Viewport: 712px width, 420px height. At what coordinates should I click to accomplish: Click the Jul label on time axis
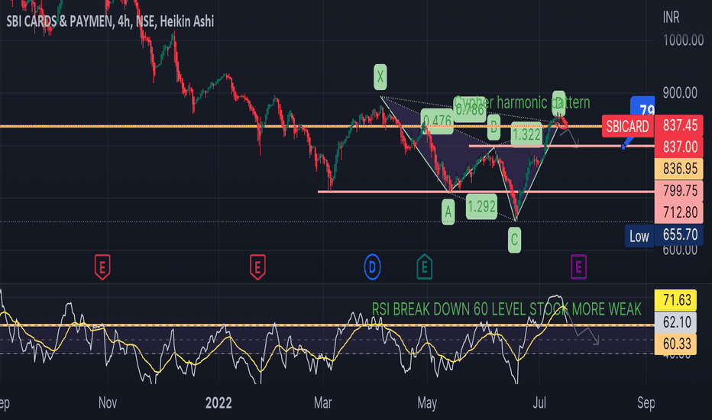click(539, 402)
